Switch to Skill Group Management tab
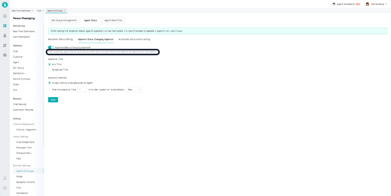The image size is (391, 196). pos(64,20)
